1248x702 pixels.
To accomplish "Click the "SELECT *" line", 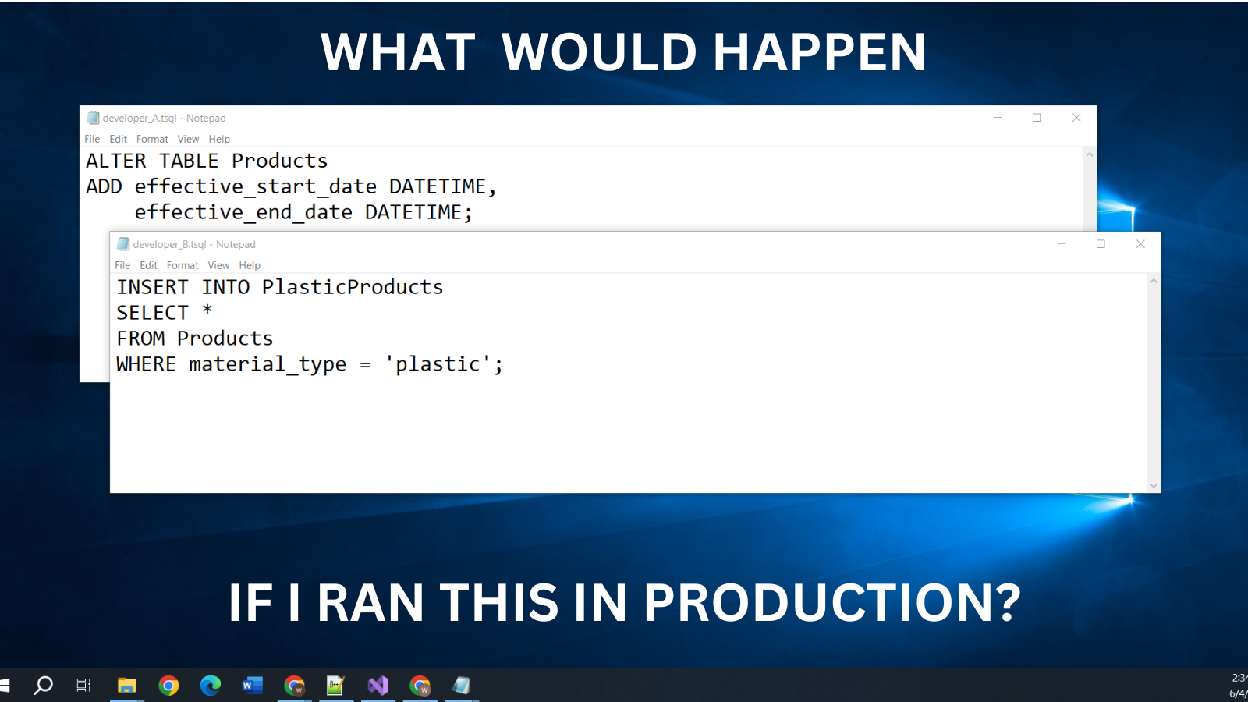I will tap(165, 313).
